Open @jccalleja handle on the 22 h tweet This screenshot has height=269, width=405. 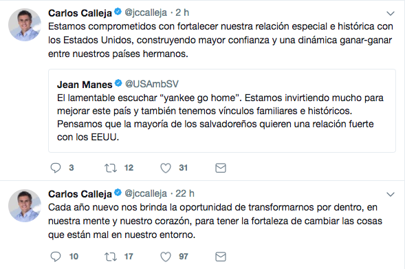click(146, 193)
